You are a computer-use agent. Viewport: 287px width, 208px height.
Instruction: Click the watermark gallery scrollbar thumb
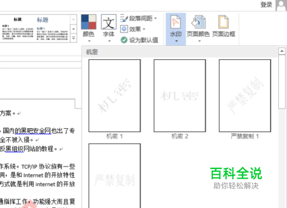click(282, 82)
